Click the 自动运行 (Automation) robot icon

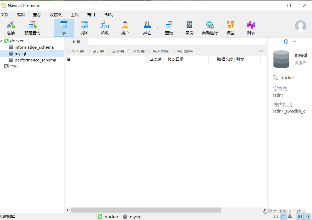(210, 28)
